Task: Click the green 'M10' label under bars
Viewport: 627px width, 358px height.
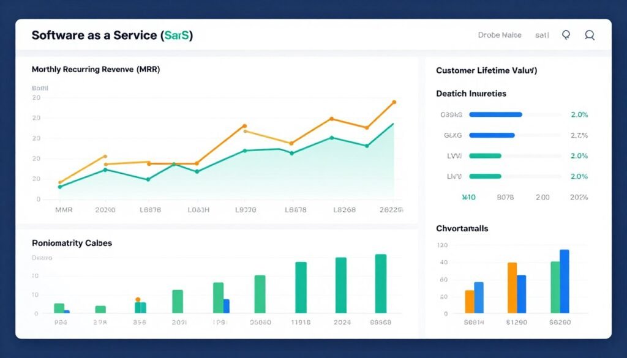Action: pos(468,197)
